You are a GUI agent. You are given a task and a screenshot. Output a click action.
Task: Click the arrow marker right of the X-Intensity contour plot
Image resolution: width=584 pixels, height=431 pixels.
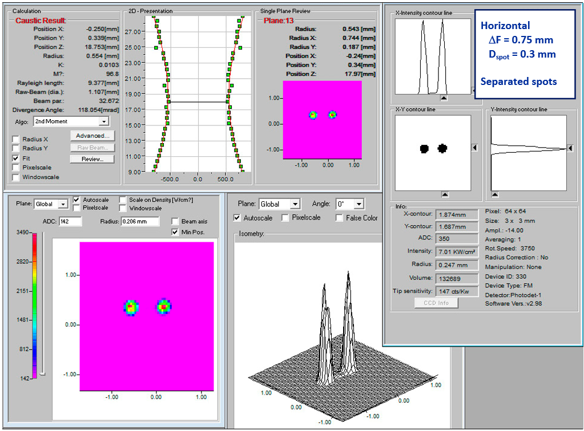tap(473, 90)
